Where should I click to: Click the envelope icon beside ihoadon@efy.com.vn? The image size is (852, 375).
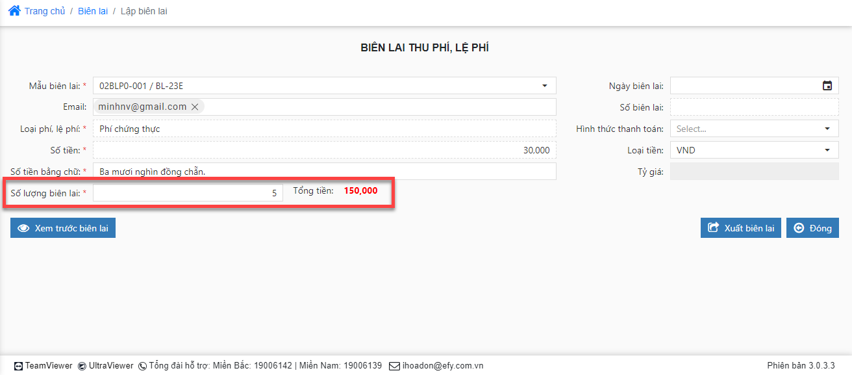(394, 366)
